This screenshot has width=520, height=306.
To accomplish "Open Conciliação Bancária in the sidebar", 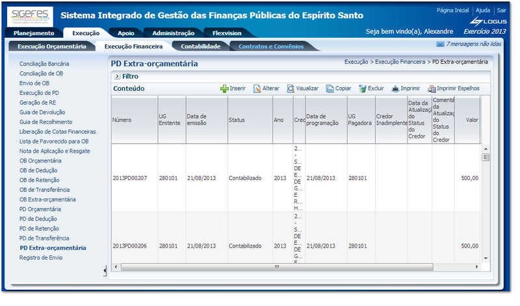I will click(x=44, y=64).
